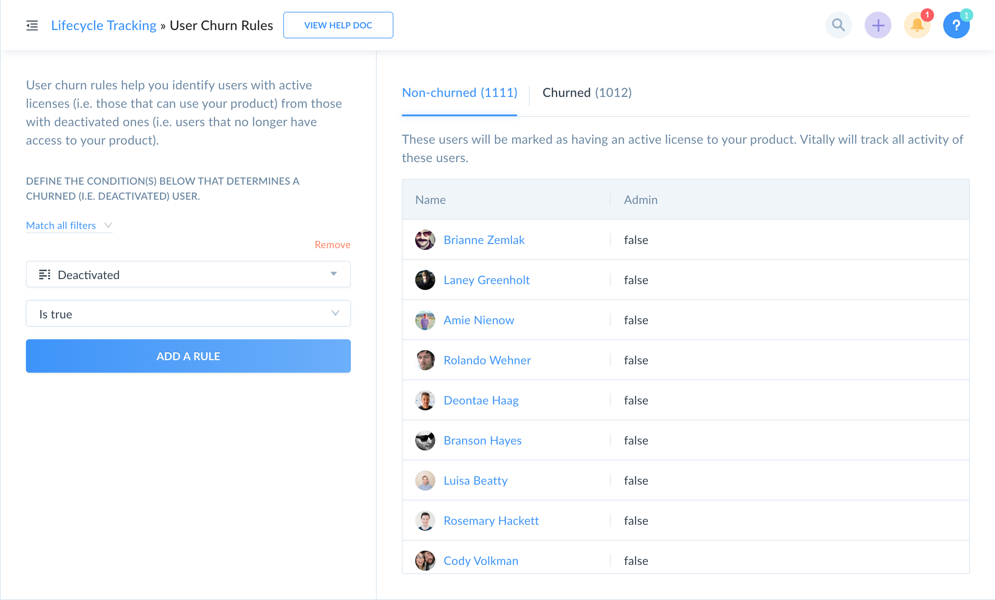
Task: Click the Deactivated field list icon
Action: (x=45, y=275)
